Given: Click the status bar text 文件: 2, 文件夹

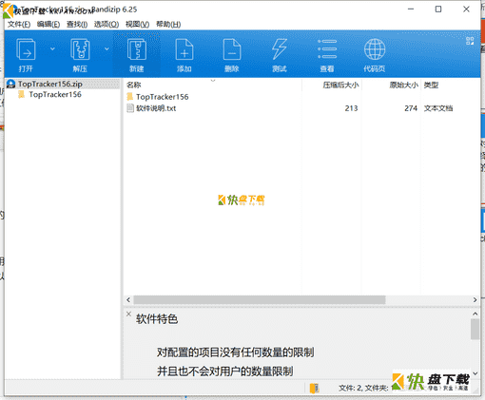Looking at the screenshot, I should click(363, 388).
